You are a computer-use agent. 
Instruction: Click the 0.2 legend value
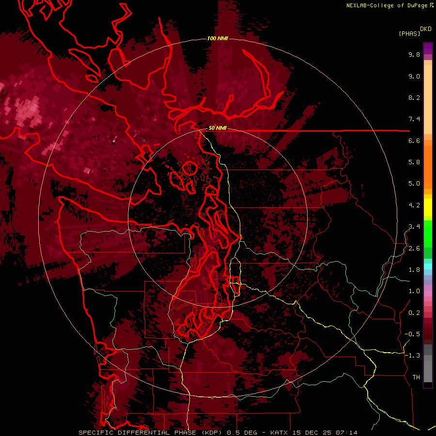(x=414, y=313)
